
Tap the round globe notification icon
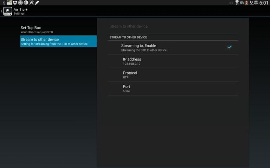20,3
